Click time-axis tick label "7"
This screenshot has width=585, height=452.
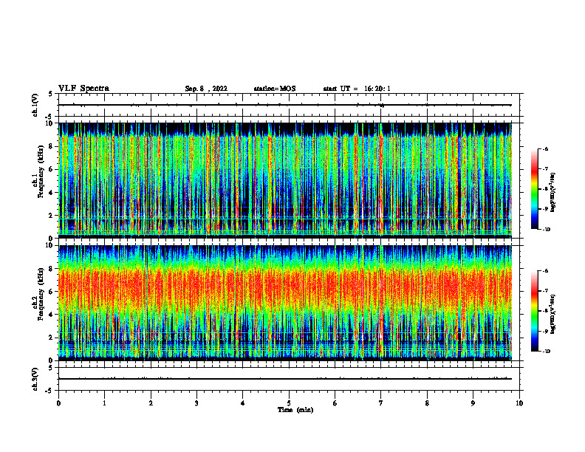(381, 403)
